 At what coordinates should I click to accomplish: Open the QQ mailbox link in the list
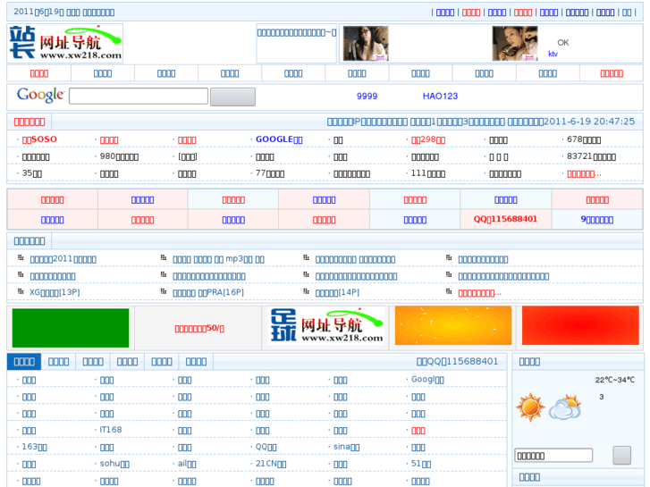266,447
